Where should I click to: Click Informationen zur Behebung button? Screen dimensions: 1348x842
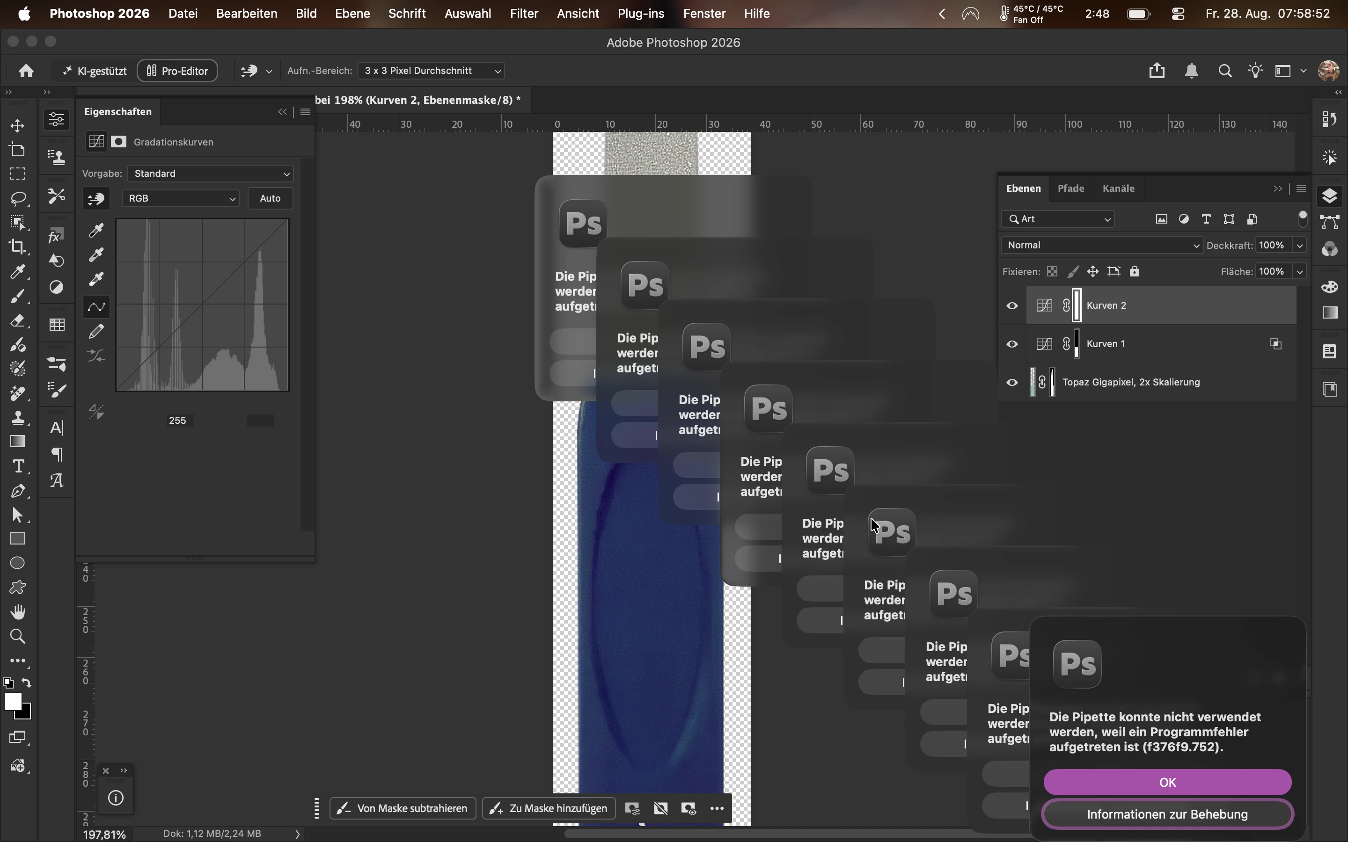(1167, 814)
